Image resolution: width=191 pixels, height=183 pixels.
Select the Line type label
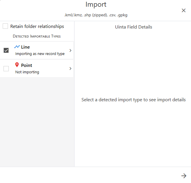(x=25, y=47)
